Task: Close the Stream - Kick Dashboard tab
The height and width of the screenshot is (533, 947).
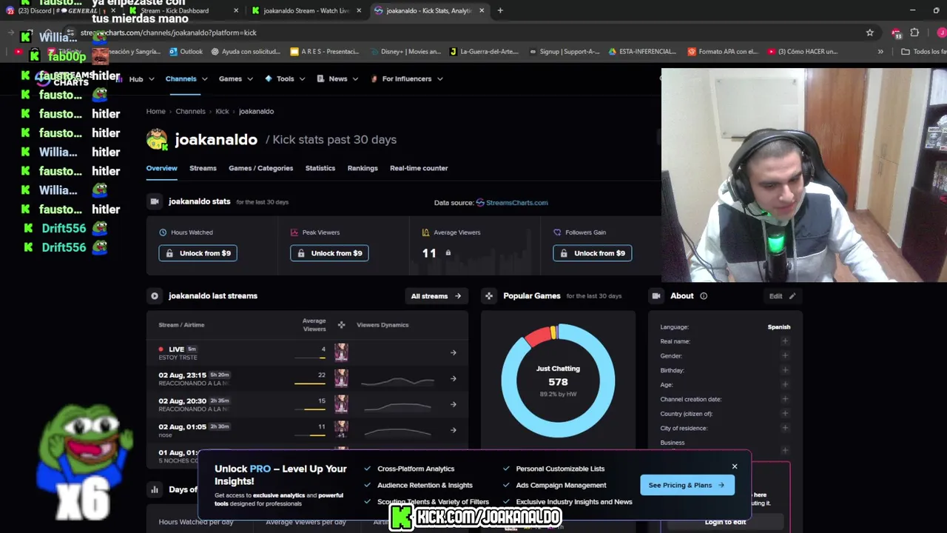Action: pyautogui.click(x=236, y=10)
